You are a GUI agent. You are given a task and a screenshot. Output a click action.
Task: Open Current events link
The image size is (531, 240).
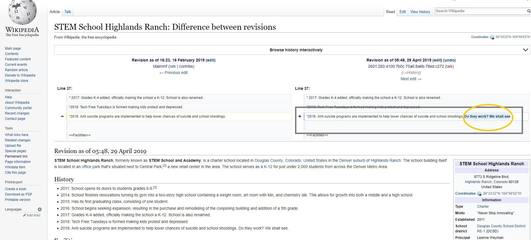pos(16,65)
